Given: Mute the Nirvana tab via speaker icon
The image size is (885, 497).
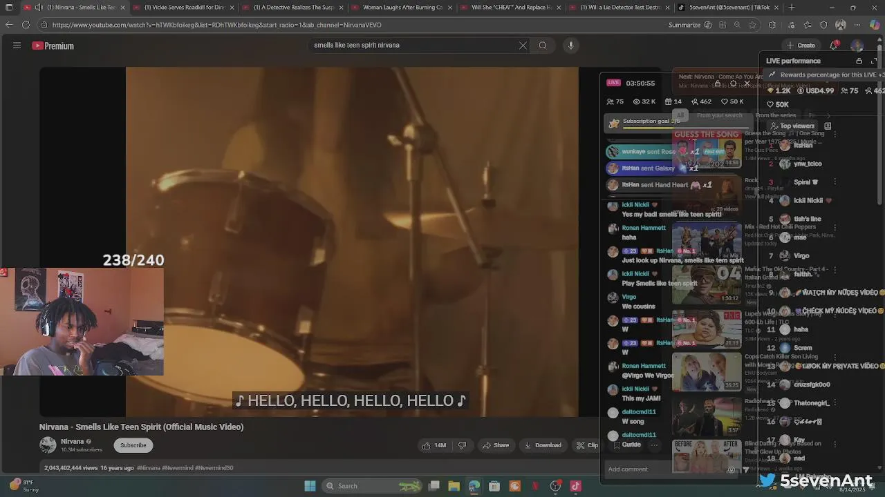Looking at the screenshot, I should [x=39, y=8].
